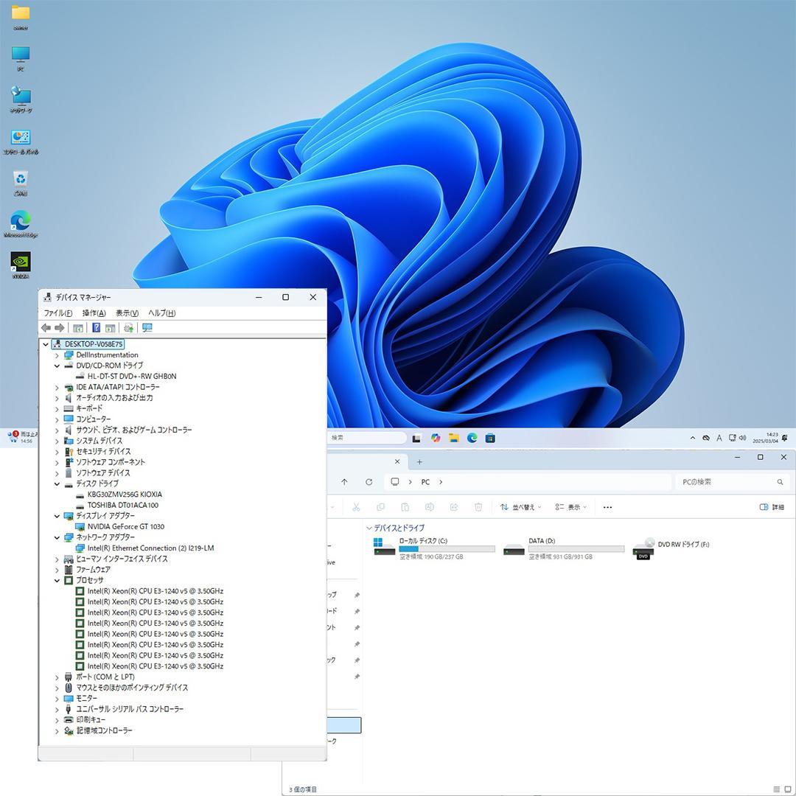Open the Recycle Bin desktop icon

click(x=21, y=179)
